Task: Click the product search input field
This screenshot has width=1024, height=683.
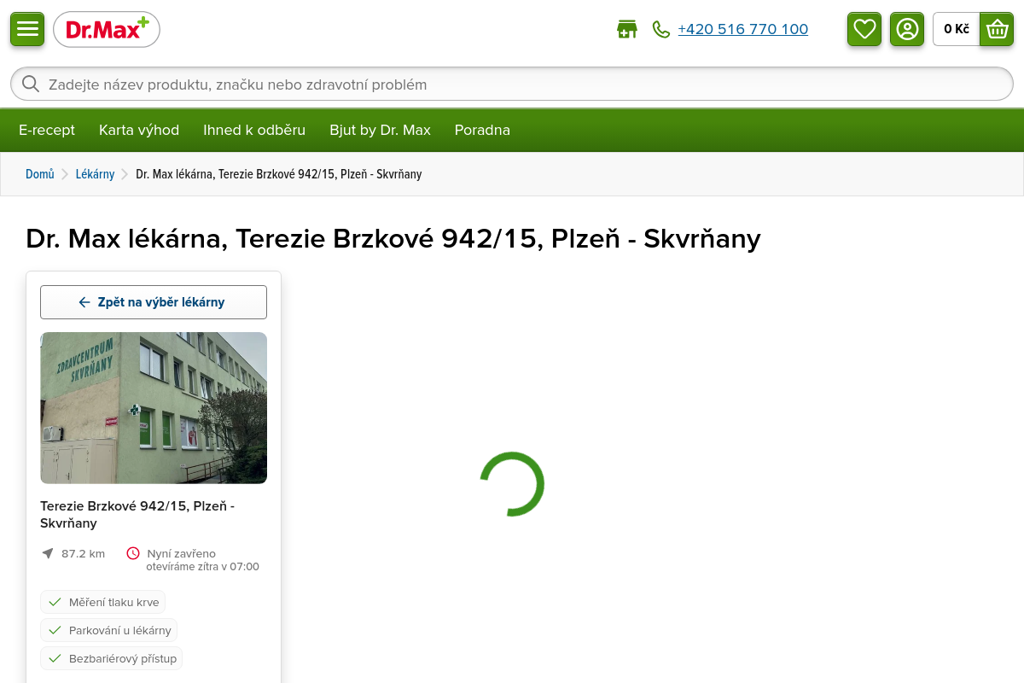Action: coord(512,84)
